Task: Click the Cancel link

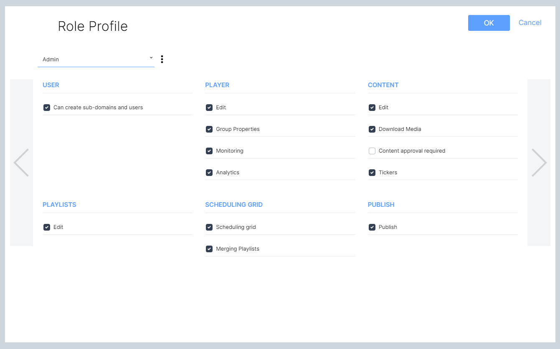Action: [x=530, y=23]
